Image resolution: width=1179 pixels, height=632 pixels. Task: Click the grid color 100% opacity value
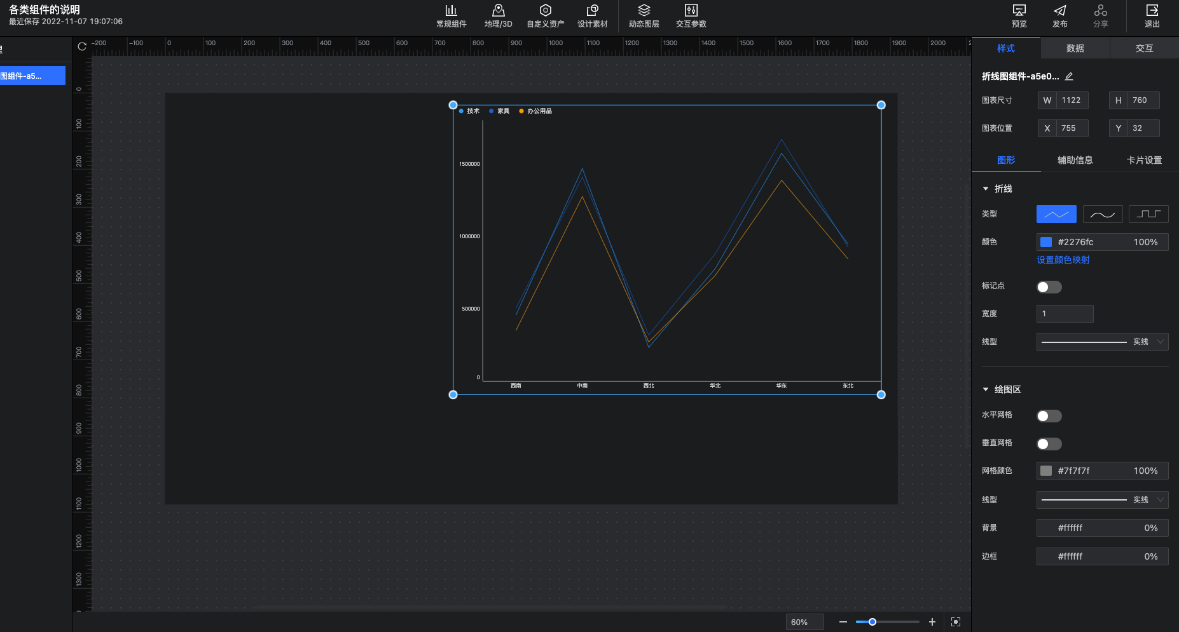tap(1145, 471)
